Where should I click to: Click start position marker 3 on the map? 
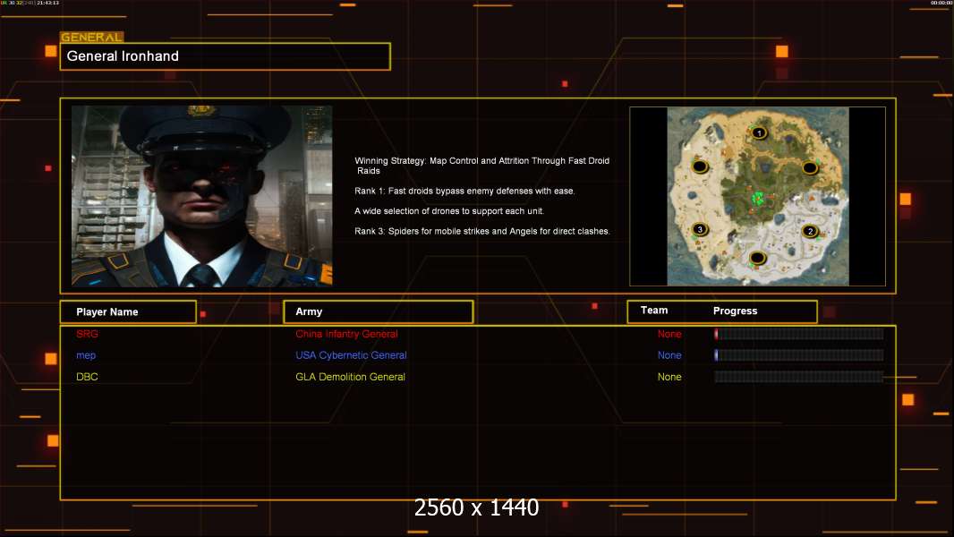(x=700, y=229)
